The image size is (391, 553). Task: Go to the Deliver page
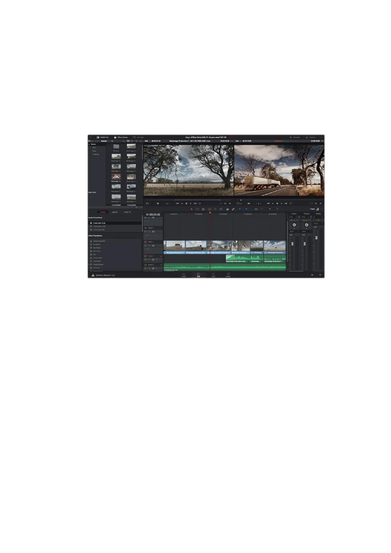click(x=228, y=275)
